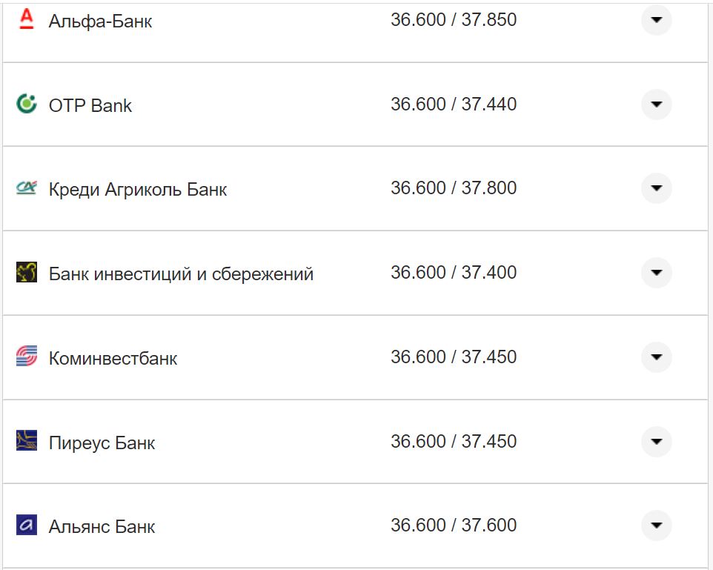Expand details for Альфа-Банк row
Image resolution: width=713 pixels, height=570 pixels.
[x=656, y=20]
